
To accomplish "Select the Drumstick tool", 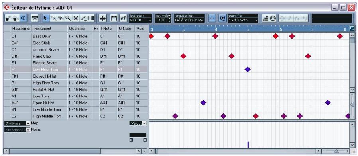I will tap(53, 18).
